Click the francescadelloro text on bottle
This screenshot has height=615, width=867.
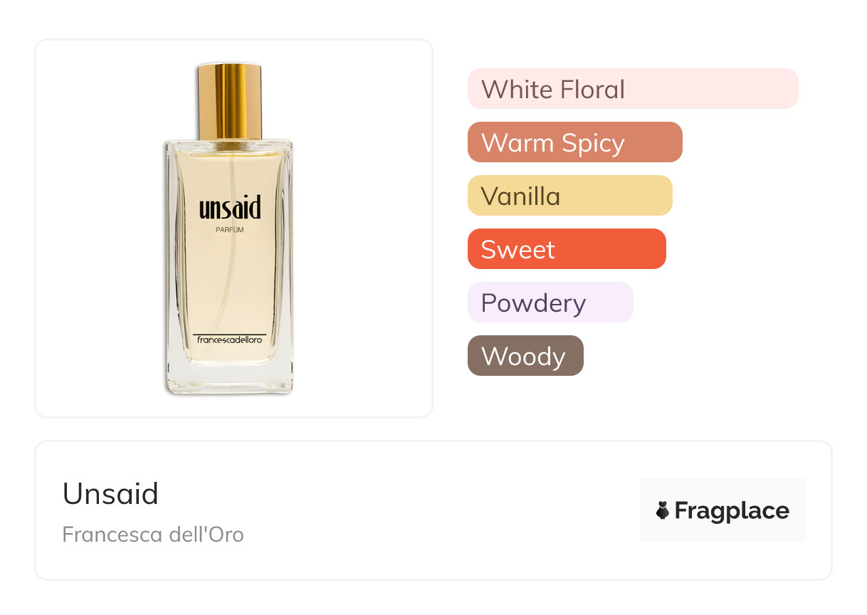(x=229, y=340)
